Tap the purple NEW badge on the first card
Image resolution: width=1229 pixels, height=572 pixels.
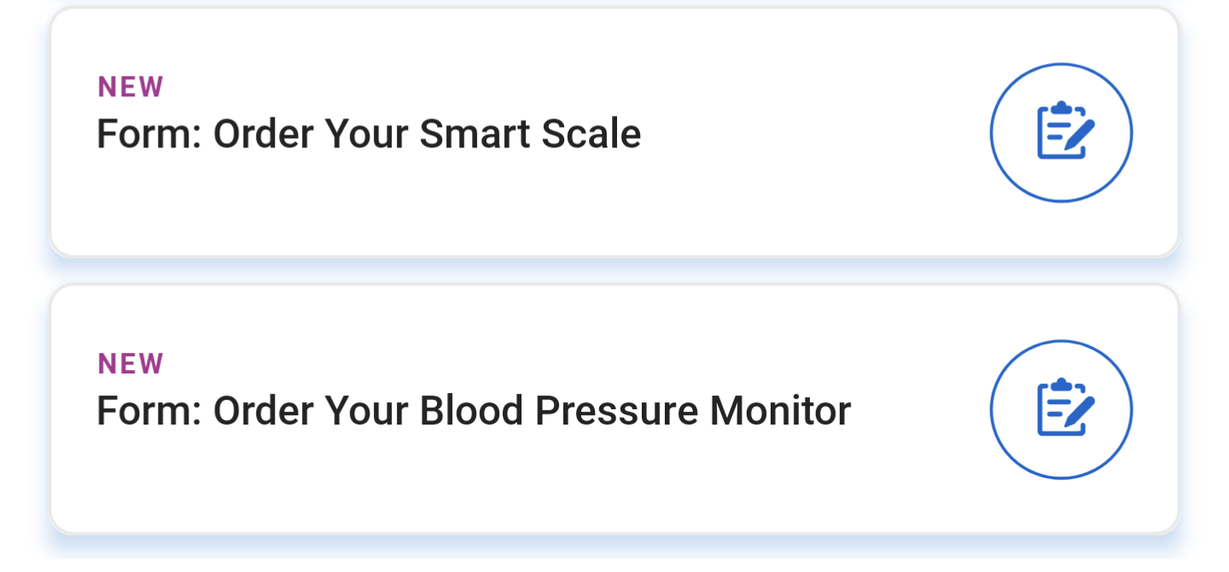click(x=131, y=87)
